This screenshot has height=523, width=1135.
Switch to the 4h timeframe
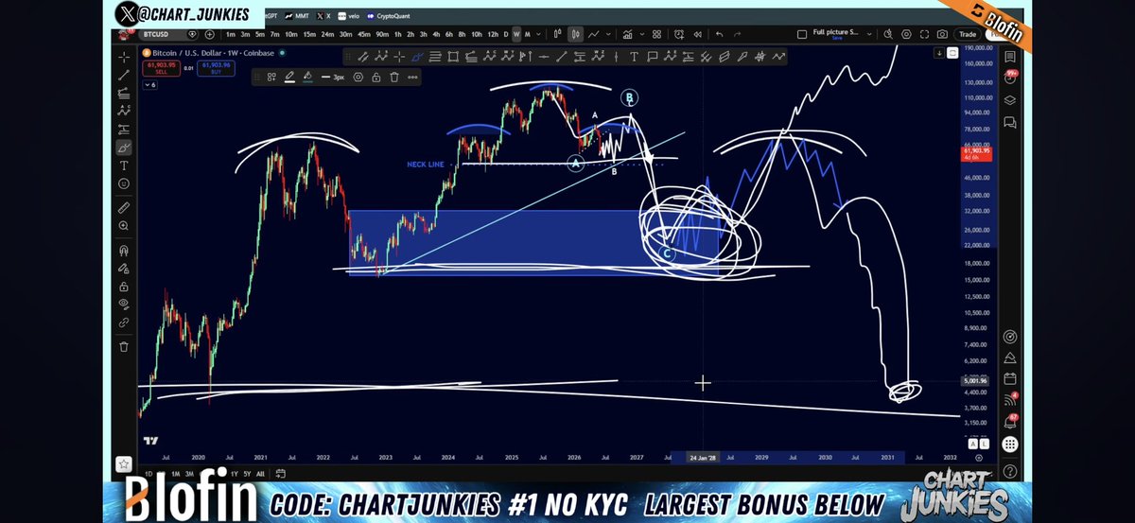[436, 34]
